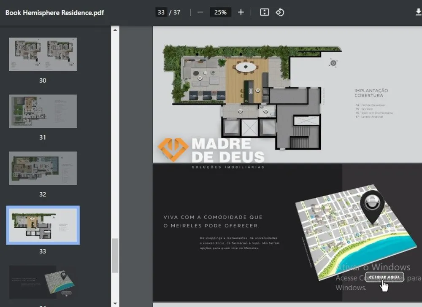Viewport: 422px width, 307px height.
Task: Click the total pages '/ 37' text
Action: tap(175, 12)
